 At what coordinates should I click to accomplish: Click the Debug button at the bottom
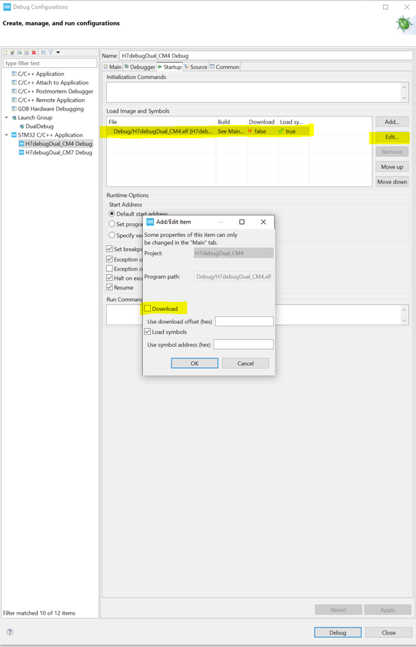[x=338, y=632]
